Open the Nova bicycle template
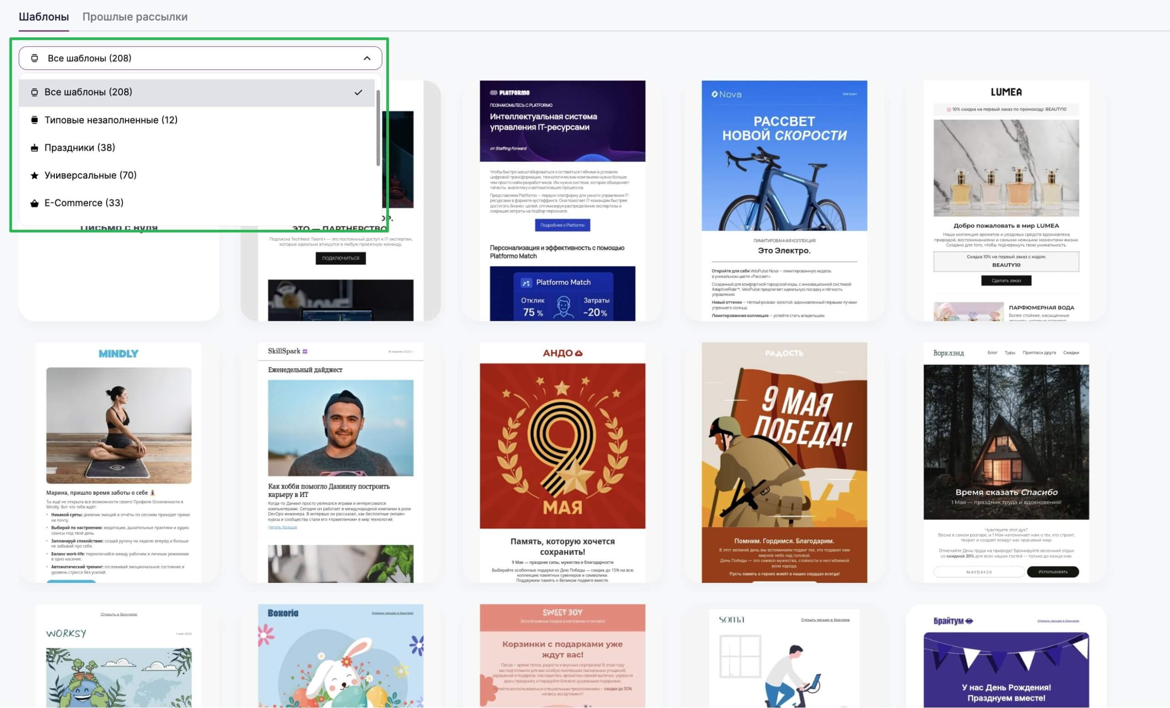1170x708 pixels. click(784, 200)
